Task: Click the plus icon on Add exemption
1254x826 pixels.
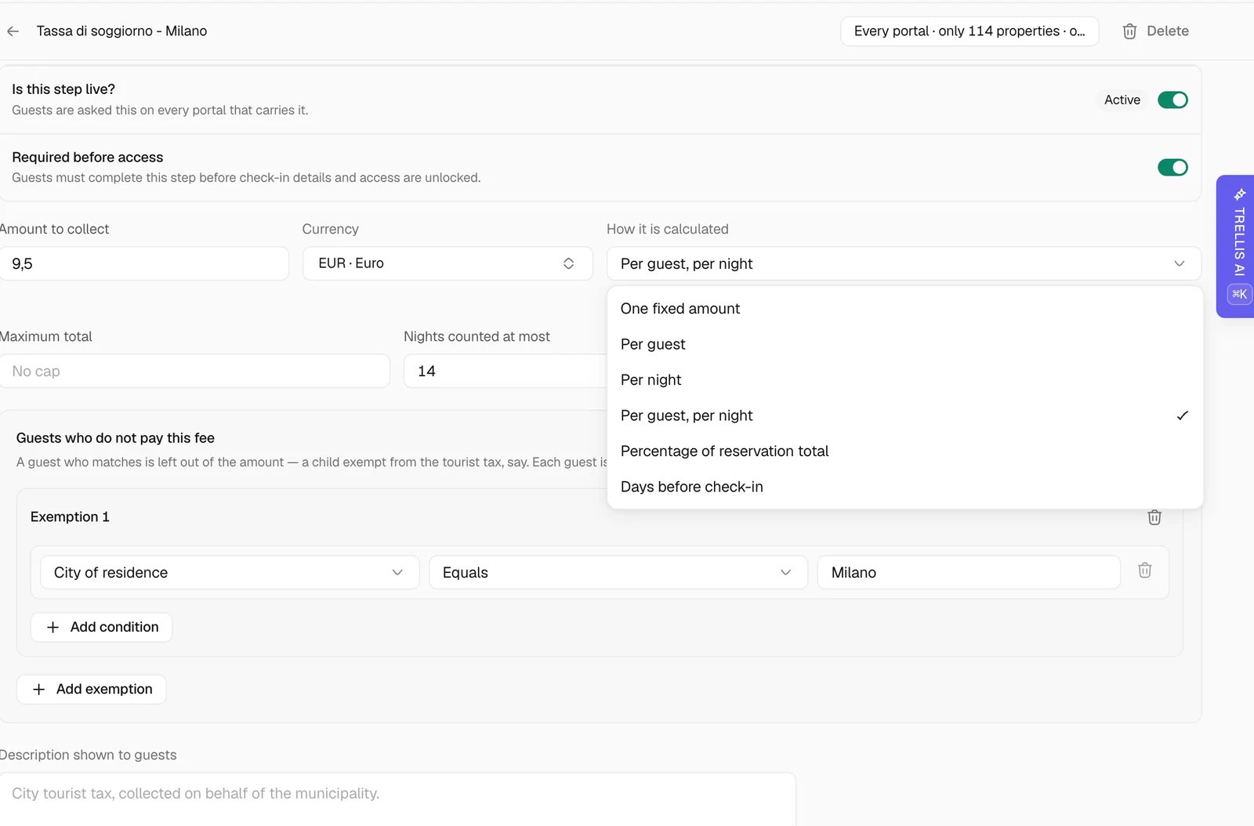Action: click(x=38, y=690)
